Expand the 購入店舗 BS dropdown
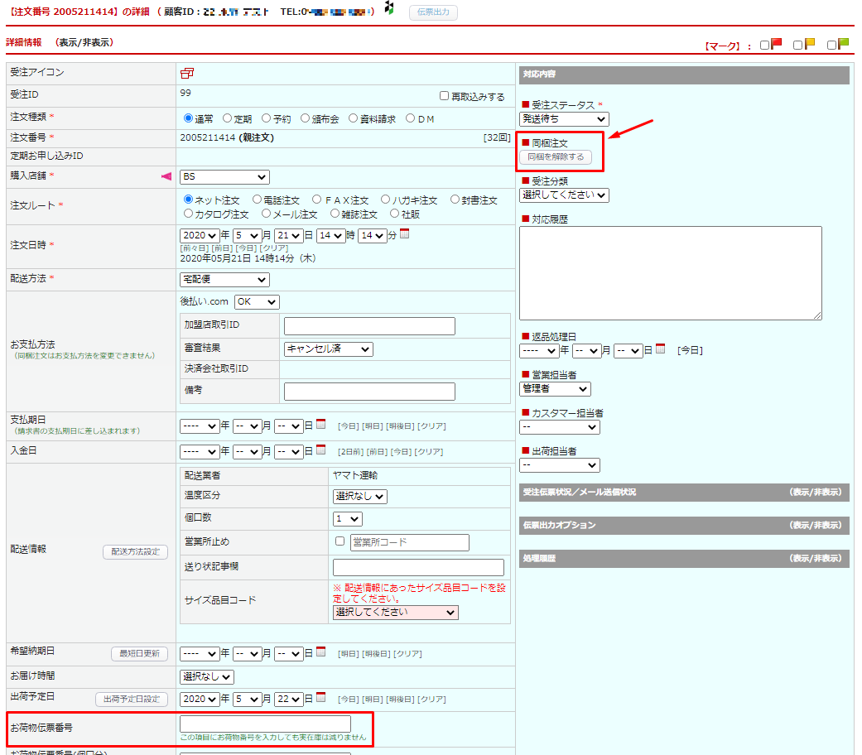 pos(224,176)
